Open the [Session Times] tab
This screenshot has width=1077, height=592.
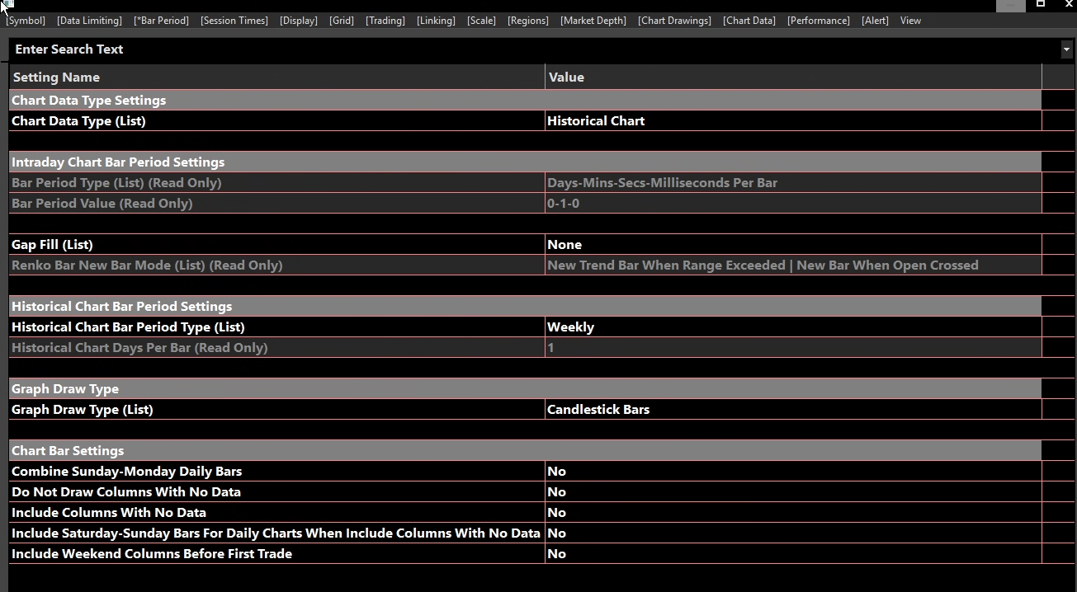pyautogui.click(x=234, y=21)
